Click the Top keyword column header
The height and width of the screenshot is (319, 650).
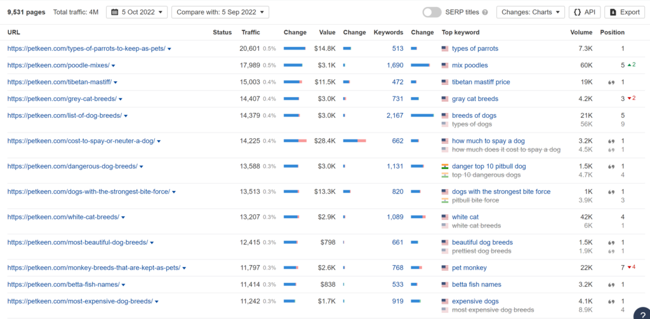(461, 32)
